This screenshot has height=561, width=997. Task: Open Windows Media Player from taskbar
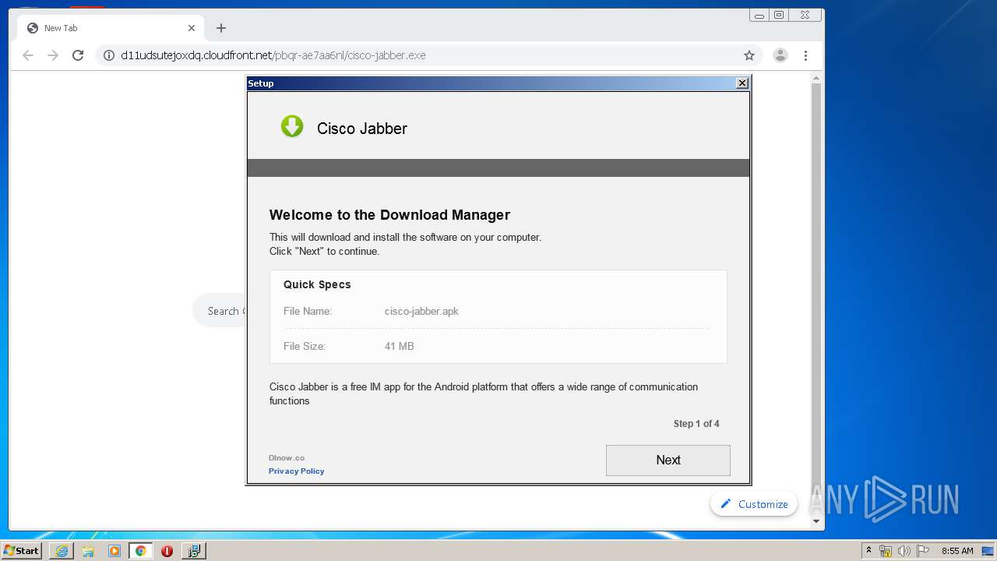(114, 551)
